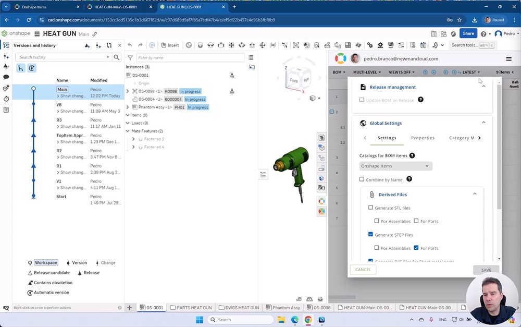Expand the Phantom Assy <1> instance
This screenshot has width=521, height=327.
128,107
